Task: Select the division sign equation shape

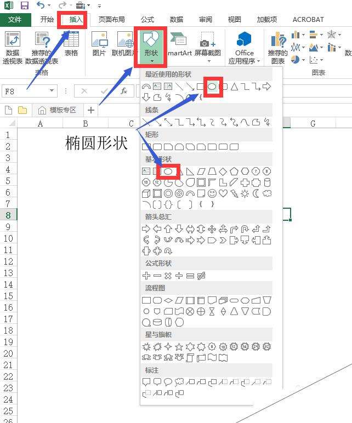Action: click(x=179, y=276)
